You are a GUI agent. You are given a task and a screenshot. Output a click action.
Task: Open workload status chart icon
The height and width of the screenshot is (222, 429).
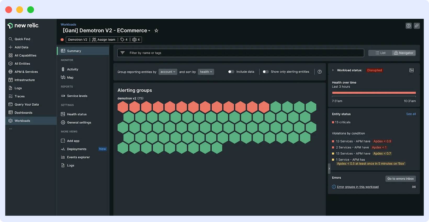411,70
